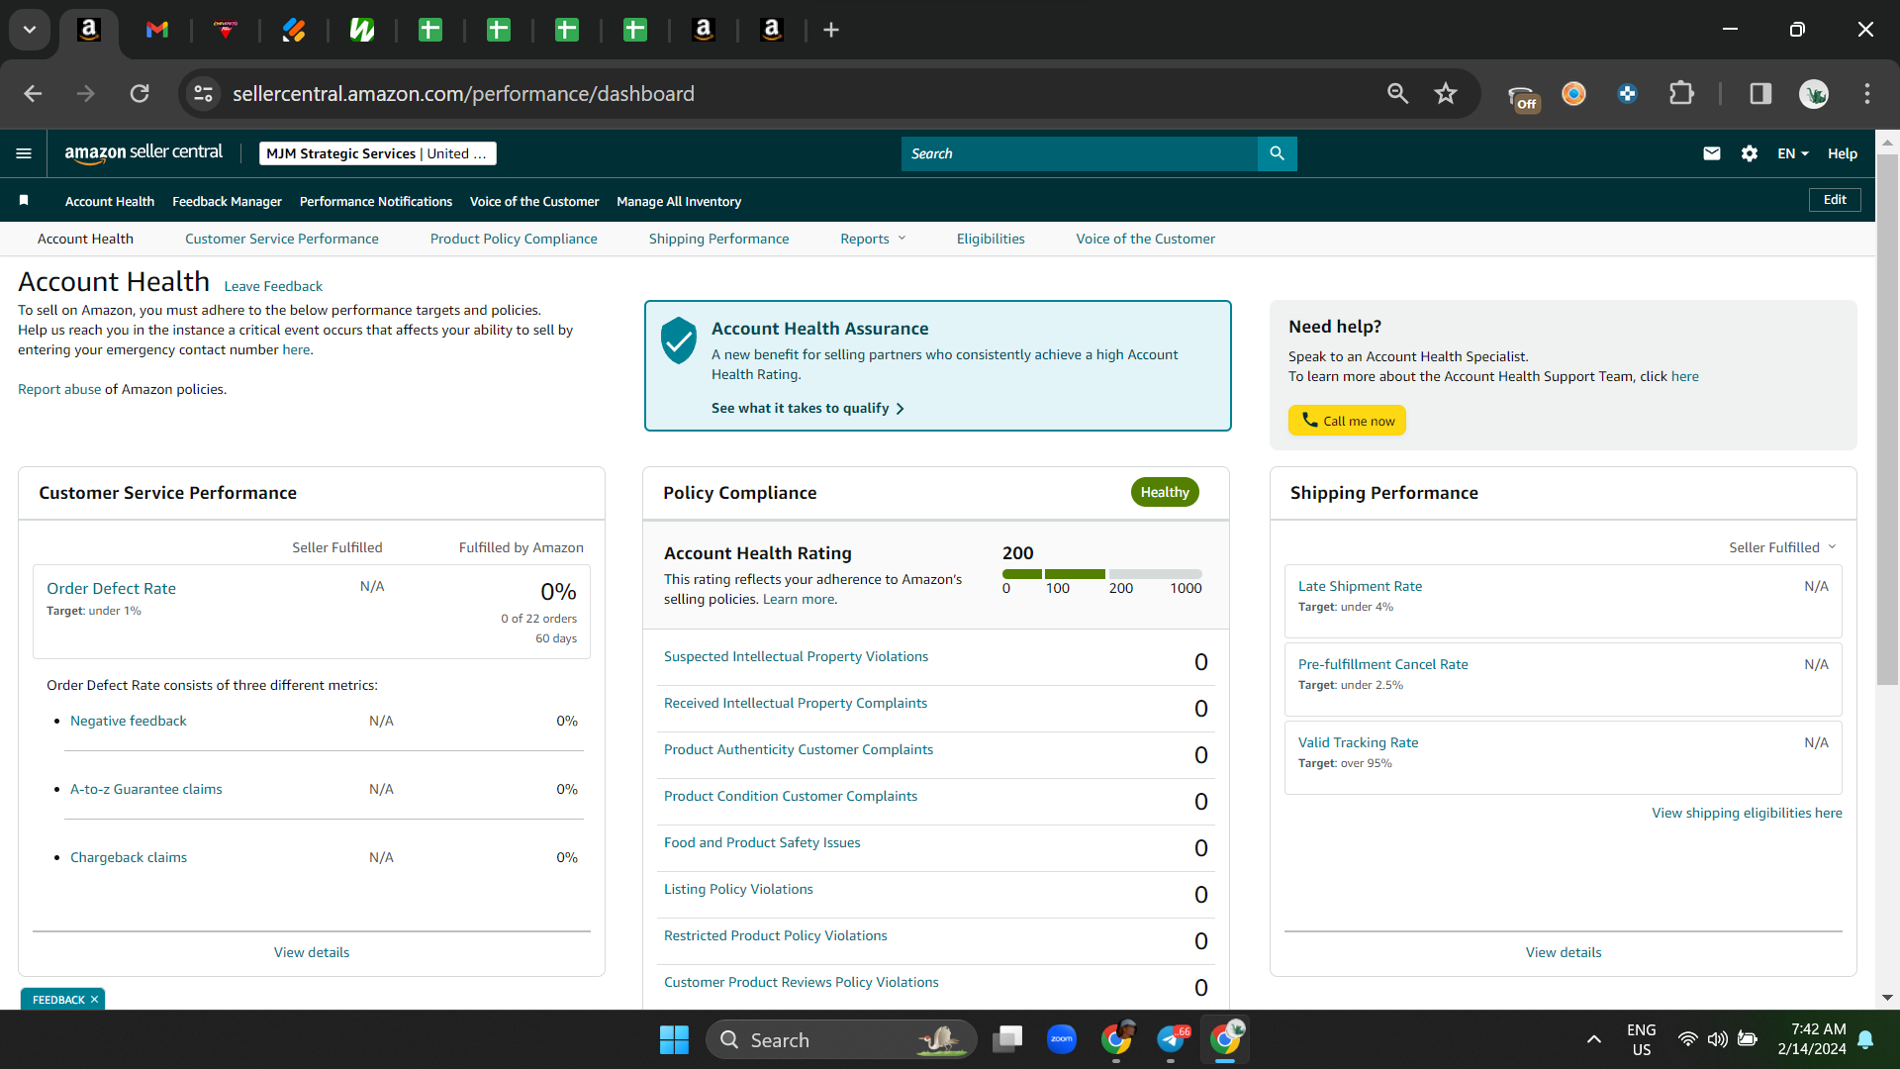Click the Windows taskbar Search box

point(841,1039)
